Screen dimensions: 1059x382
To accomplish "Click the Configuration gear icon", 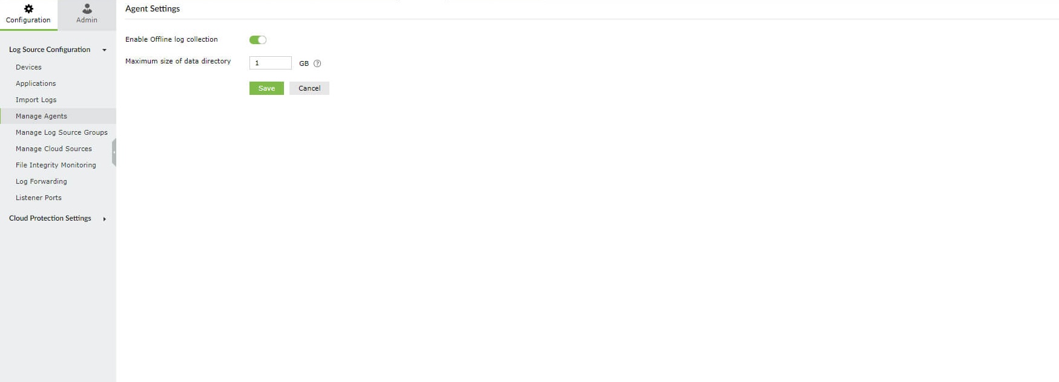I will tap(28, 8).
